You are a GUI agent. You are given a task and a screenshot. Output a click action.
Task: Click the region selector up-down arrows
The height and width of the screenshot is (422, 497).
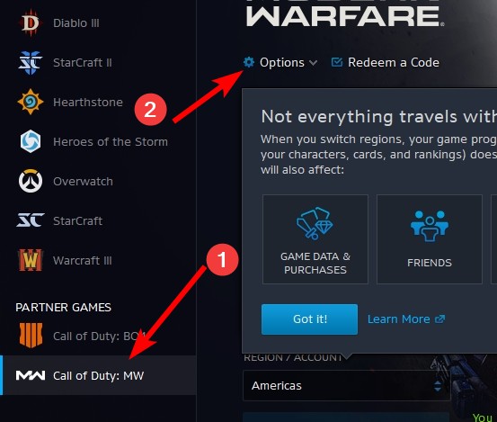pyautogui.click(x=438, y=386)
